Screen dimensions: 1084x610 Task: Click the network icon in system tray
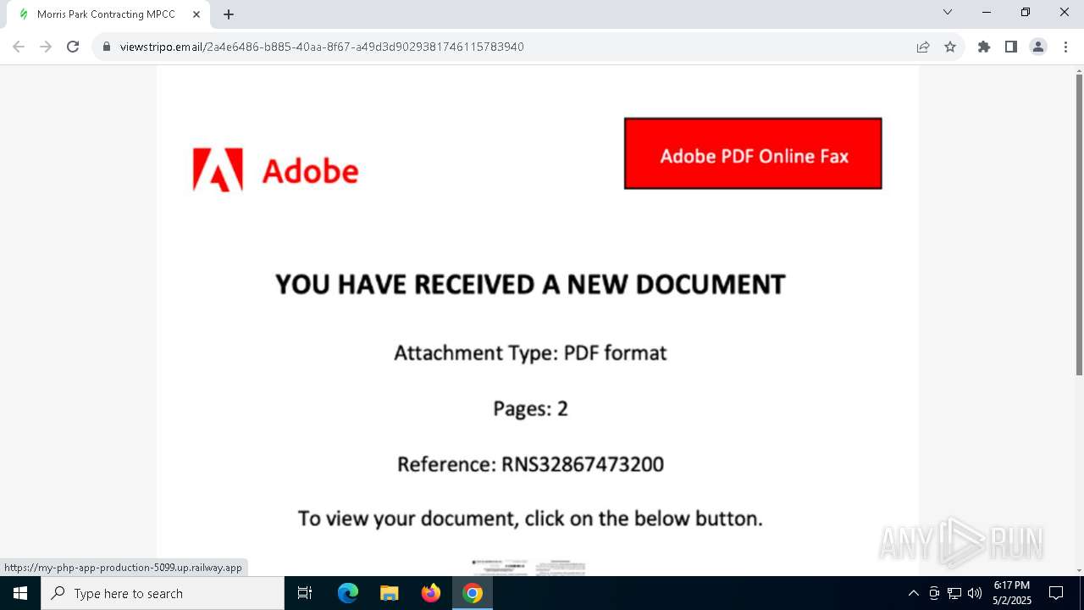click(x=954, y=593)
